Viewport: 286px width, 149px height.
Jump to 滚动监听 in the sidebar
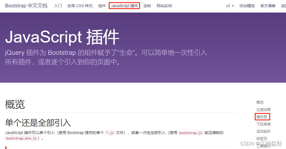pyautogui.click(x=263, y=131)
